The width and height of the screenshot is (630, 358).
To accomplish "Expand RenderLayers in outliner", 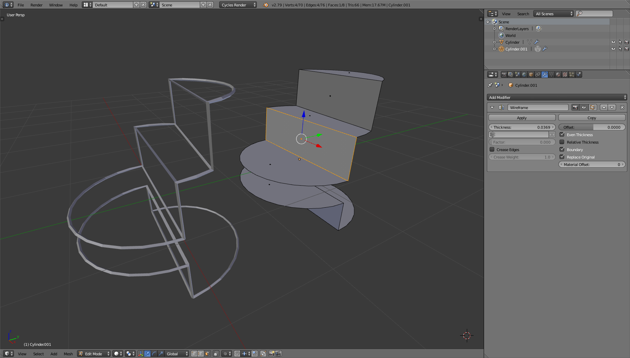I will tap(494, 28).
